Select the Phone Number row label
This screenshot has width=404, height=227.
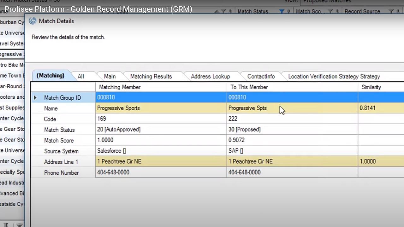point(61,173)
